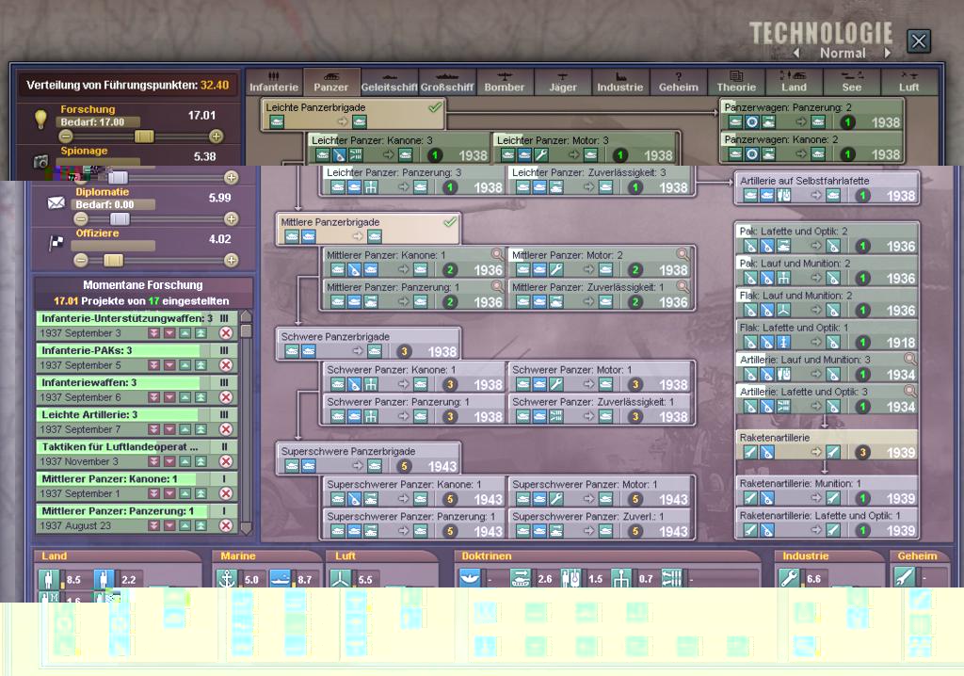Choose Artillerie auf Selbstfahrlafette technology
Viewport: 964px width, 676px height.
coord(827,188)
